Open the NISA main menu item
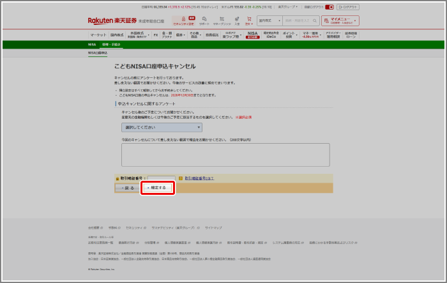Screen dimensions: 447x283 253,34
